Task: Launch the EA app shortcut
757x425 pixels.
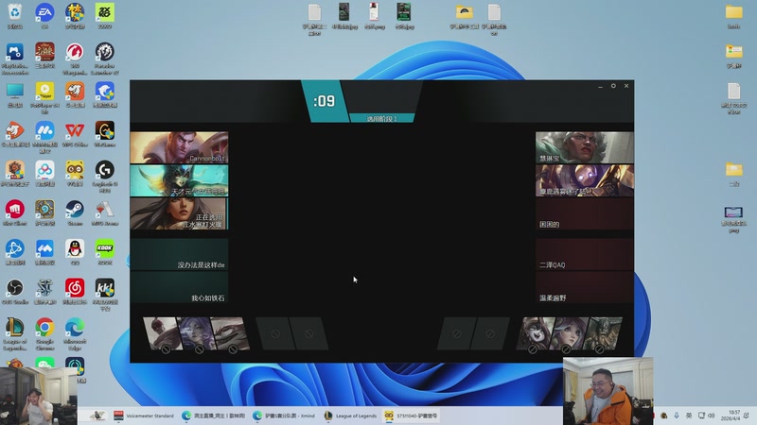Action: coord(44,16)
